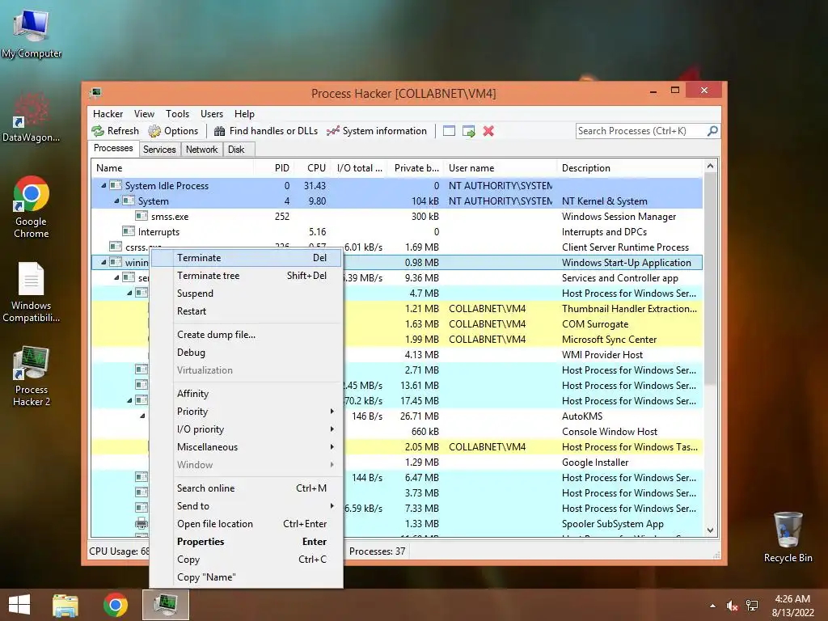Show hidden tray icons arrow

[713, 606]
